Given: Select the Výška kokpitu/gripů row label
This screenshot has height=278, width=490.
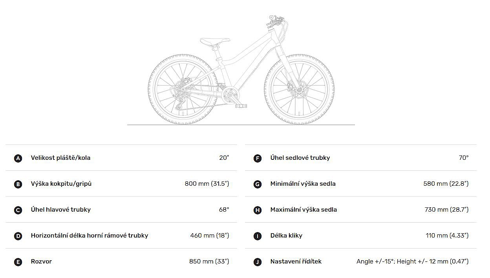Looking at the screenshot, I should 61,184.
